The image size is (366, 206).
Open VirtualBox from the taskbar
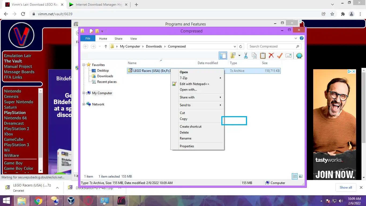[x=71, y=201]
